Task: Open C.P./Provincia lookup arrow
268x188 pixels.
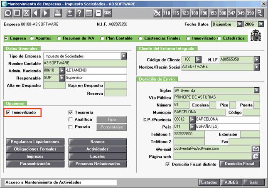Action: point(192,119)
